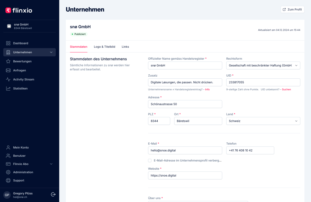
Task: Click the Offizieller Name field with snø GmbH
Action: pyautogui.click(x=185, y=65)
